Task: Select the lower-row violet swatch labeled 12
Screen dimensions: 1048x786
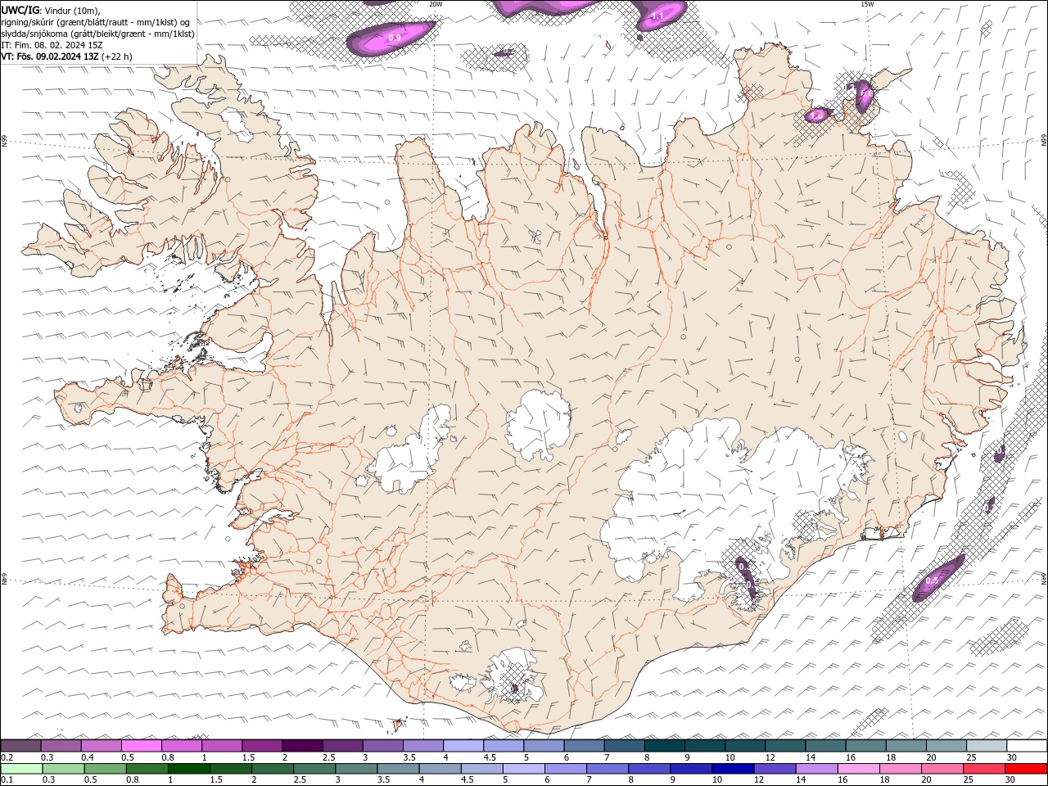Action: (x=774, y=769)
